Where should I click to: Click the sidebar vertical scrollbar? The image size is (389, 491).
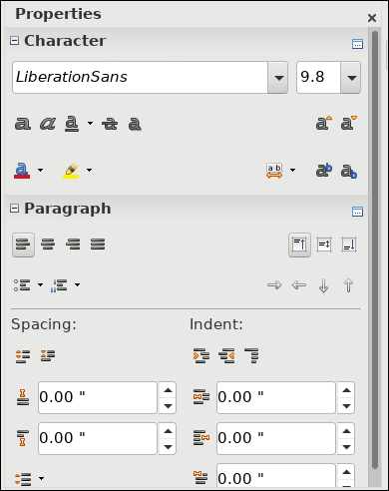click(x=375, y=249)
